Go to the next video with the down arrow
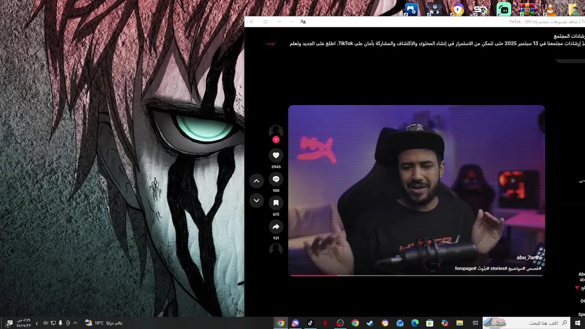 (x=256, y=201)
